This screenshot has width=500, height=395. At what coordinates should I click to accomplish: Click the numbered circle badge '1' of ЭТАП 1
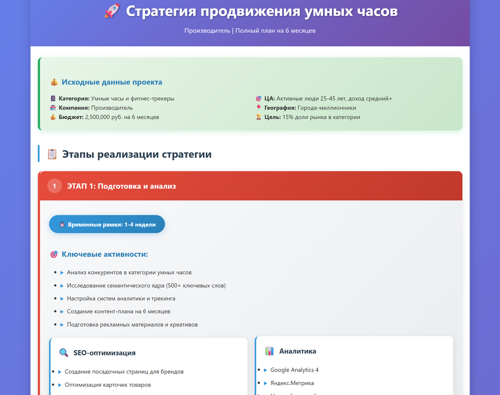click(55, 186)
